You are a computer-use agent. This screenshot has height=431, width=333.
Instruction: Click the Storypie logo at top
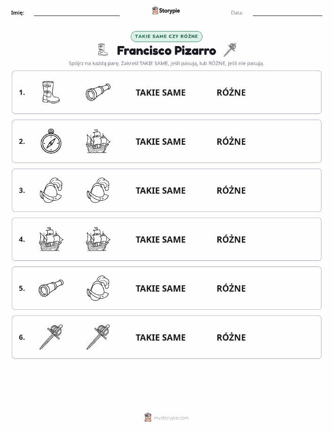[x=166, y=11]
